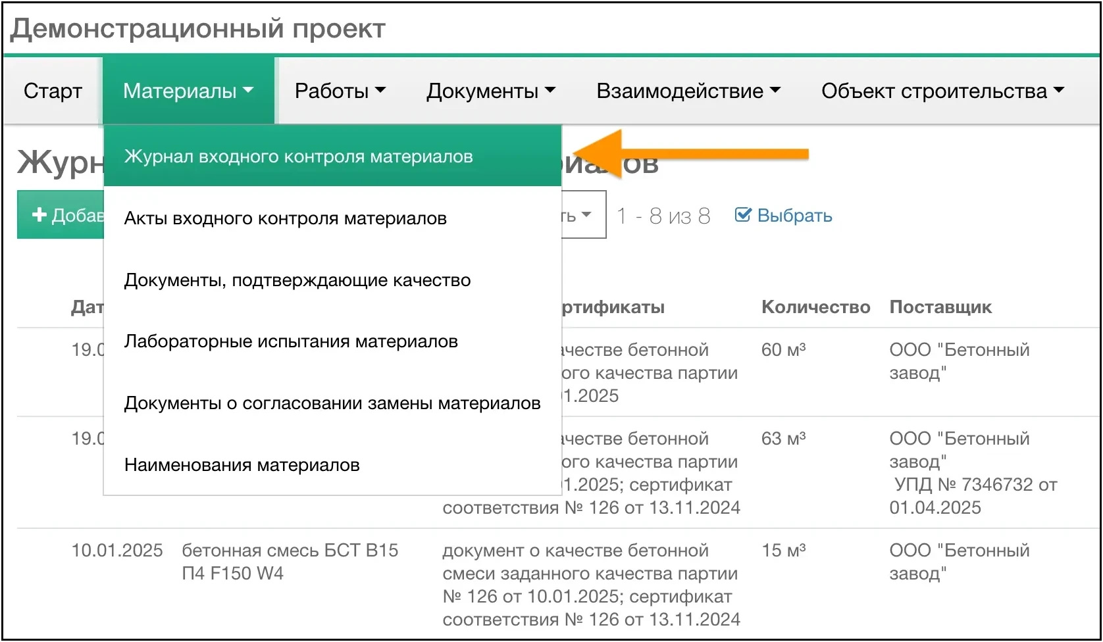Select "Документы о согласовании замены материалов"

coord(332,403)
